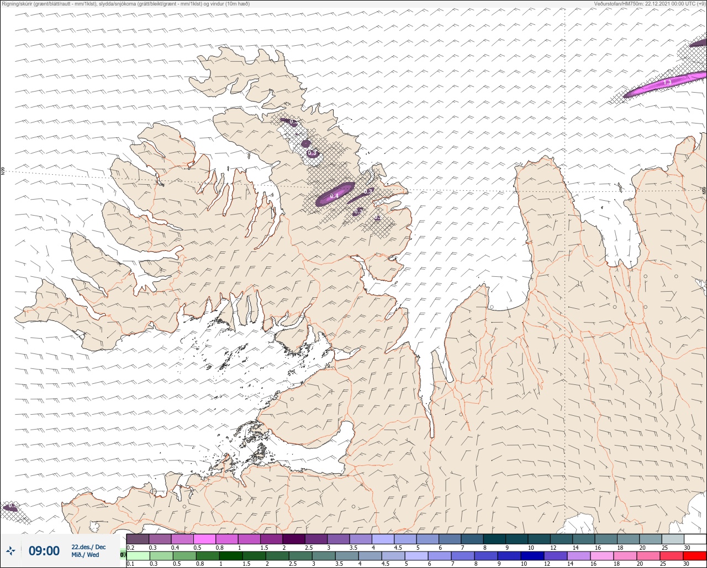
Task: Click the '1.3' precipitation value on pink band
Action: tap(667, 82)
